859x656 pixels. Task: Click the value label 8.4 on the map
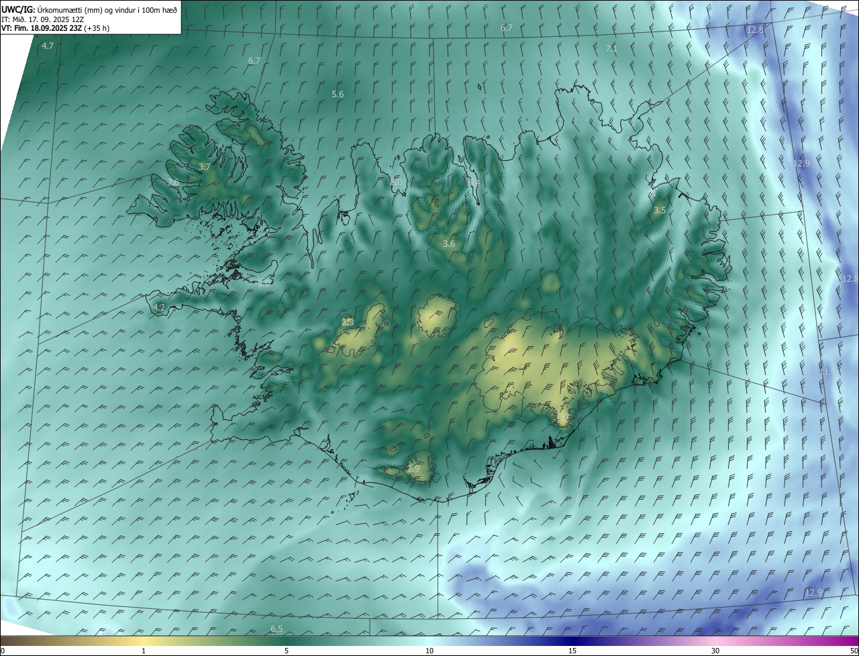[474, 182]
